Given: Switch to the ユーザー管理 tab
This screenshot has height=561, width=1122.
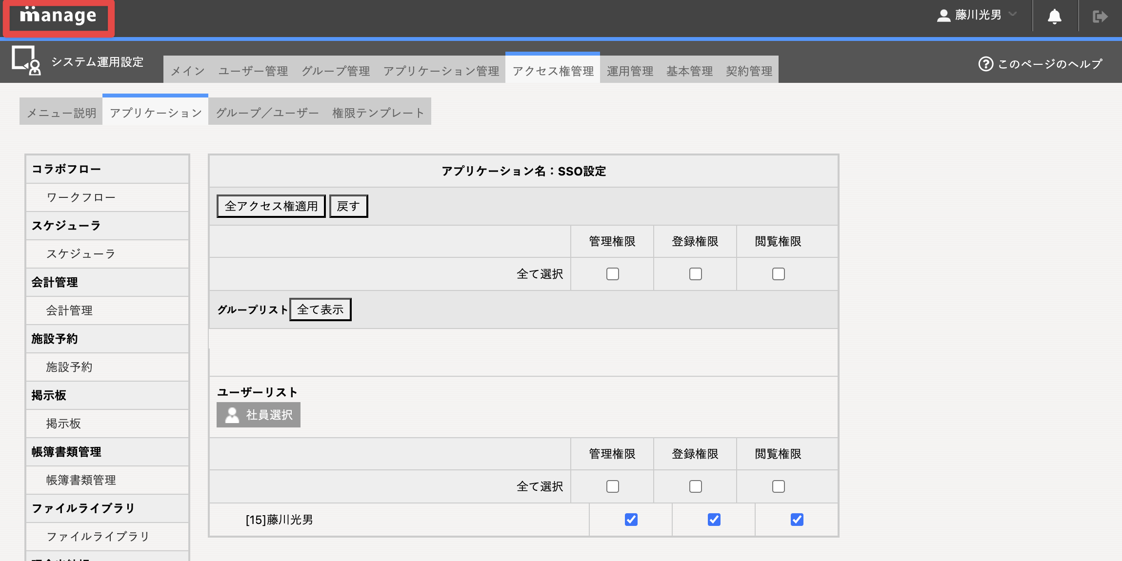Looking at the screenshot, I should tap(253, 71).
